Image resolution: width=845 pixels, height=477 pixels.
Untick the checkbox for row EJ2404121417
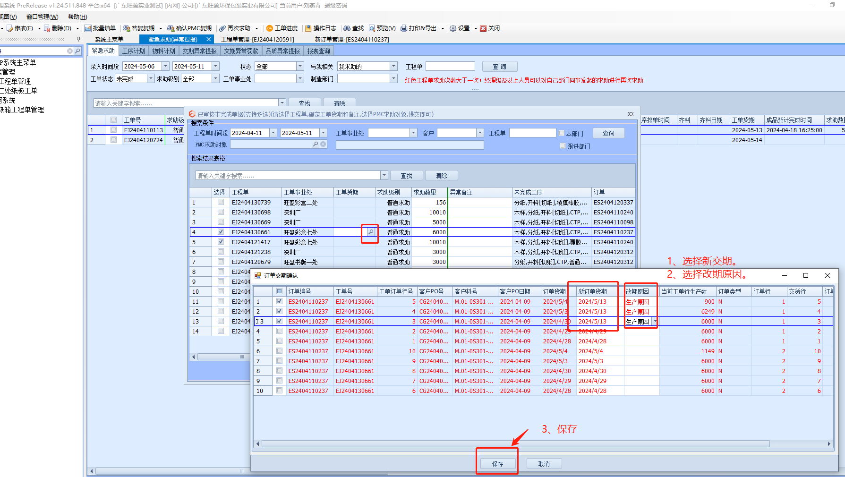click(x=221, y=242)
